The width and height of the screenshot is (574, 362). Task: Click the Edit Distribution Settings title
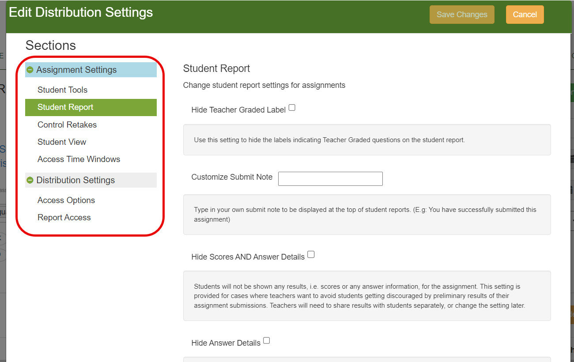coord(81,12)
